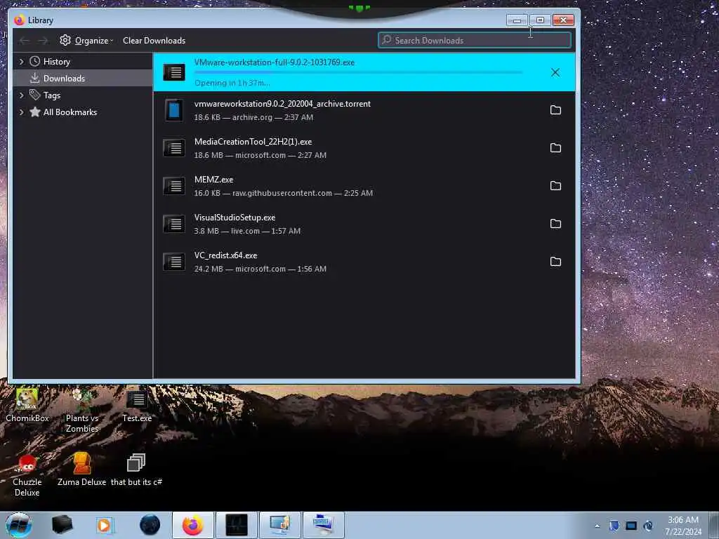Click MediaCreationTool file icon
This screenshot has width=719, height=539.
(x=174, y=148)
